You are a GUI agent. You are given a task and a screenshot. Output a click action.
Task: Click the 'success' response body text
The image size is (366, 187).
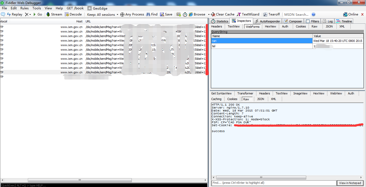coord(218,131)
